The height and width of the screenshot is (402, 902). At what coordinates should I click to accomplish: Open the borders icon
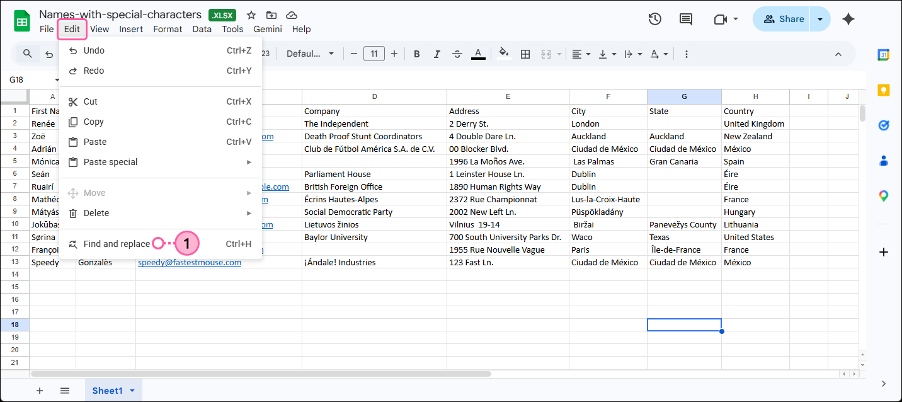pyautogui.click(x=525, y=54)
